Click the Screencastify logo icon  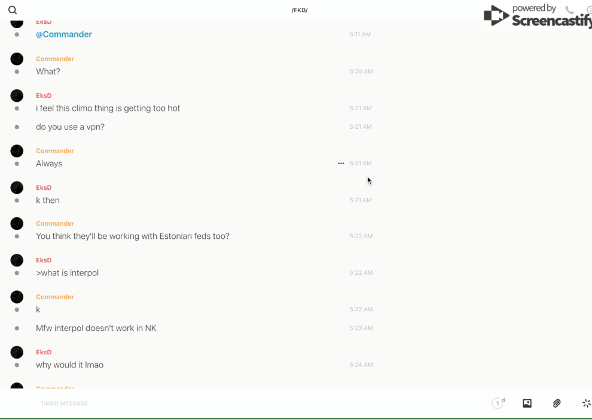496,16
